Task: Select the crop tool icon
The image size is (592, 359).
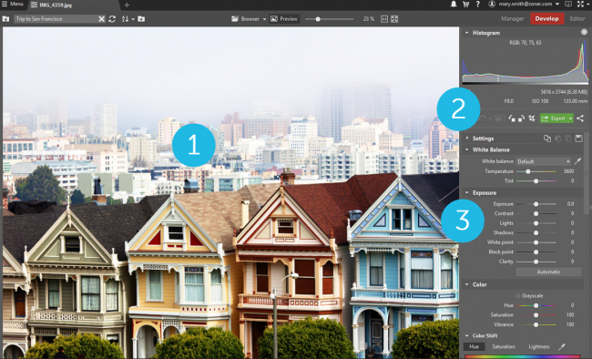Action: (x=532, y=118)
